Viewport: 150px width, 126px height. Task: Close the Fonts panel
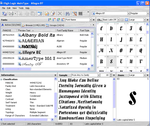94,20
